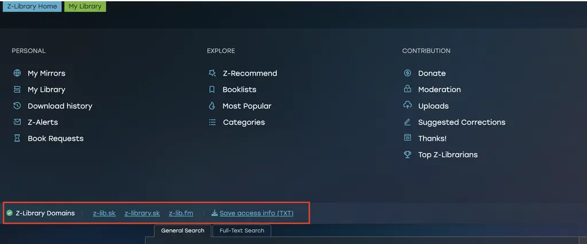This screenshot has width=587, height=244.
Task: Click the lock icon beside Moderation
Action: click(408, 89)
